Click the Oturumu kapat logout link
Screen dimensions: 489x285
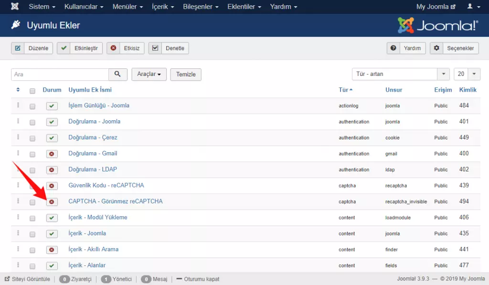pyautogui.click(x=198, y=279)
